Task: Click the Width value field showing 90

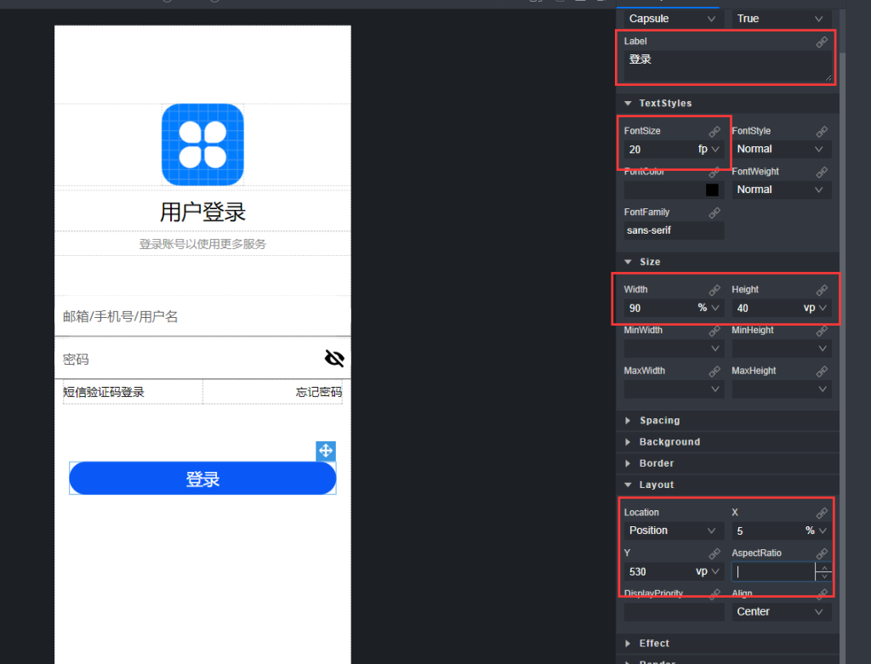Action: coord(660,308)
